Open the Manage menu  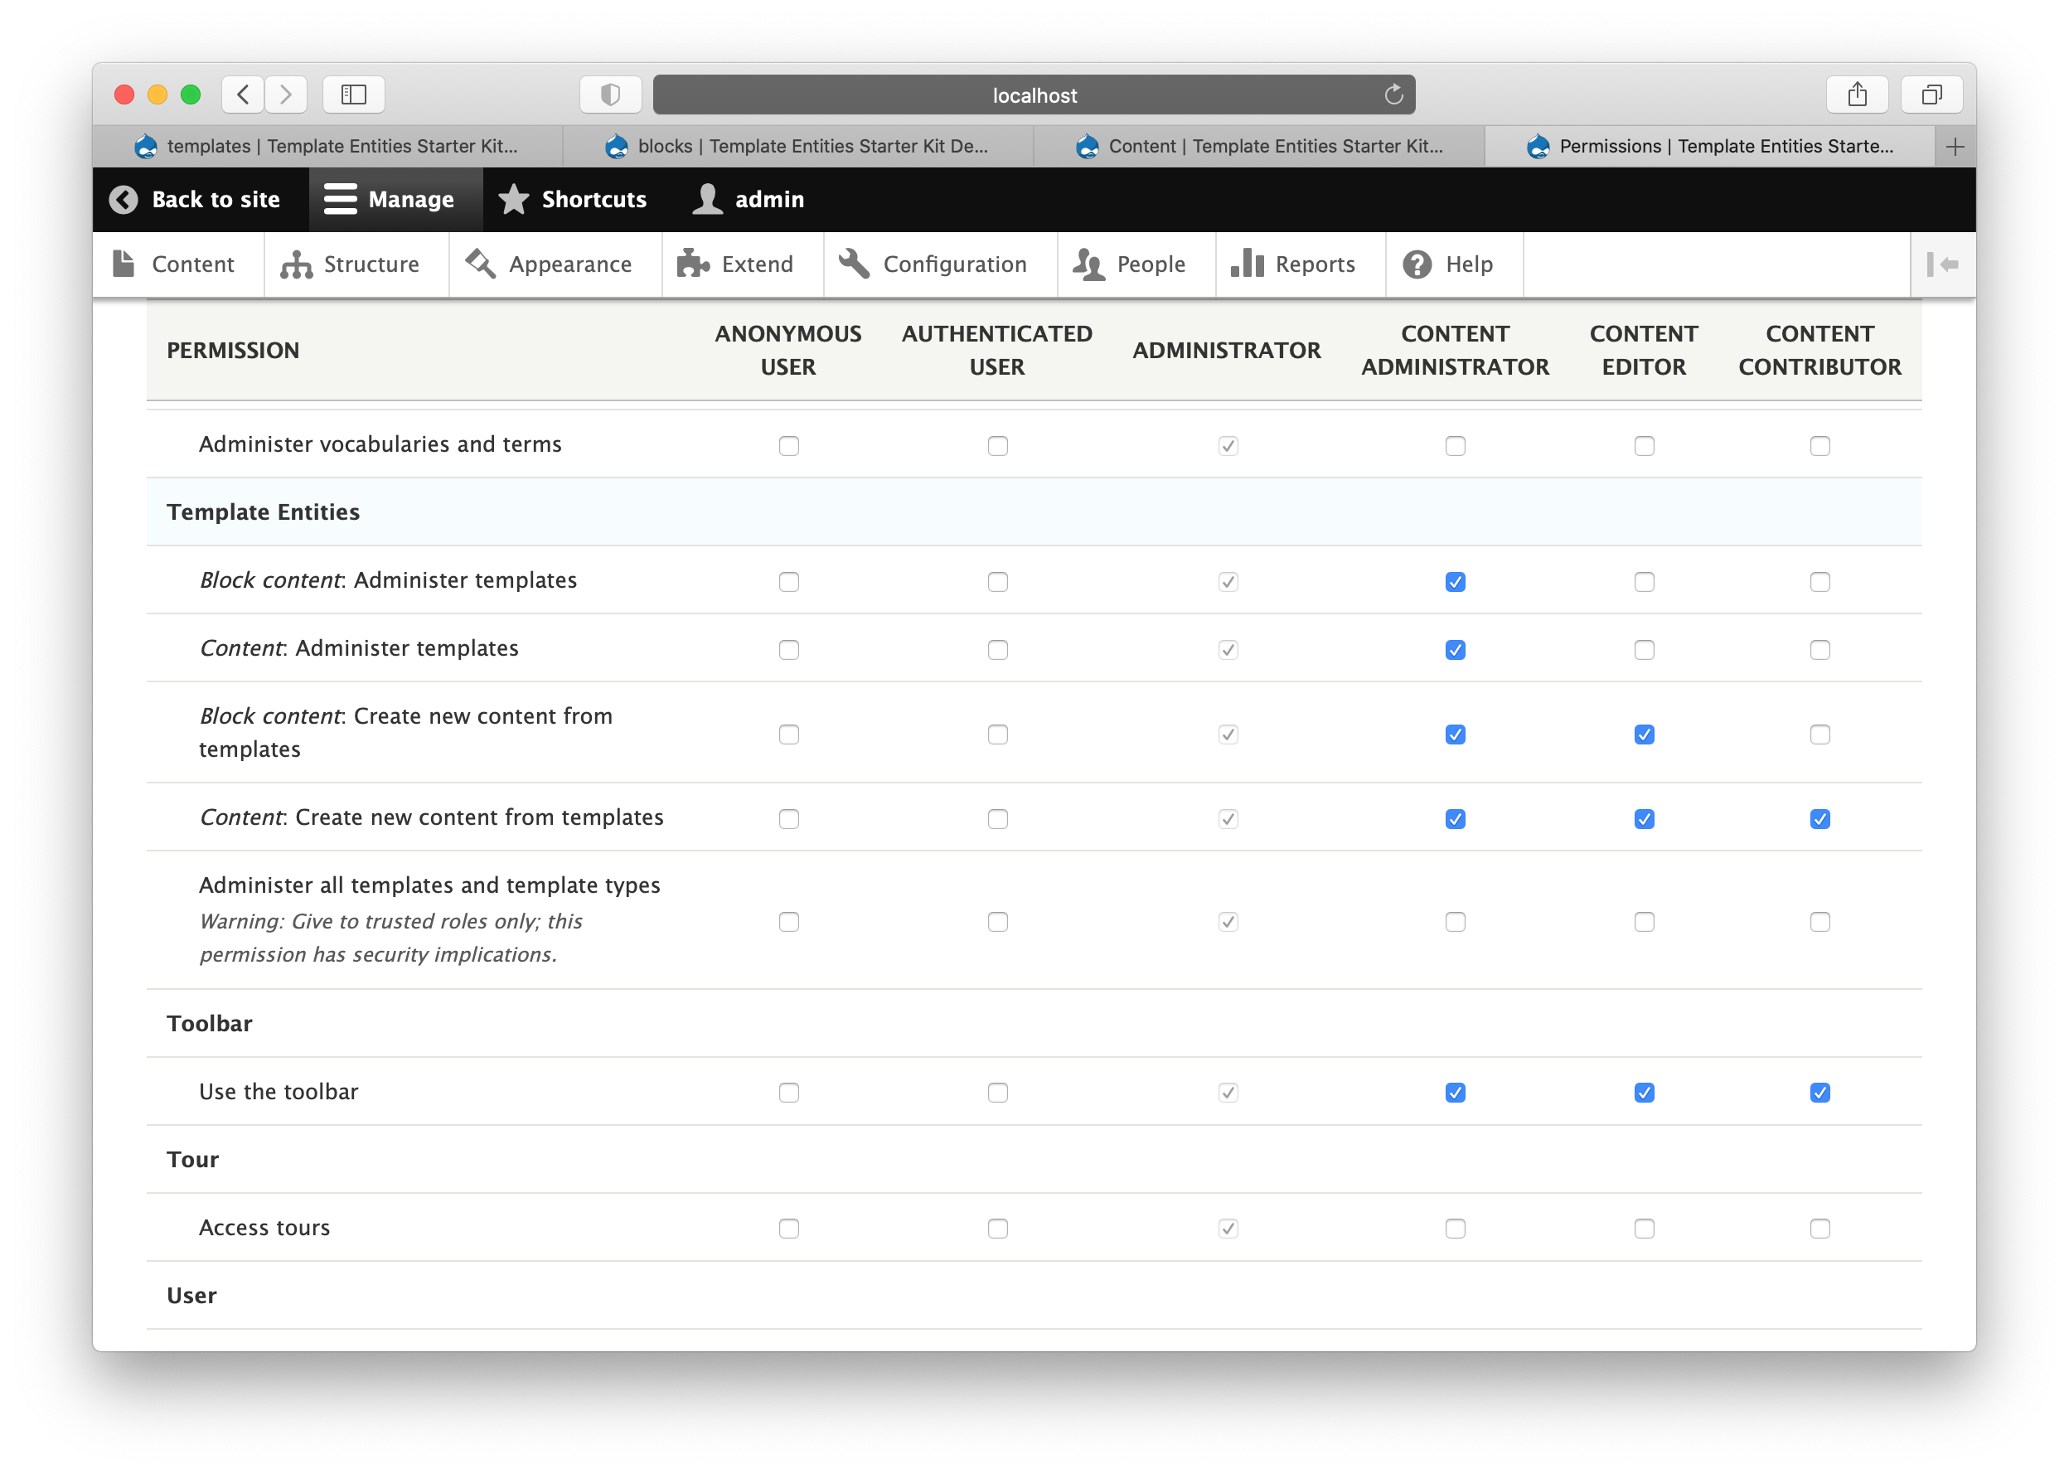395,199
